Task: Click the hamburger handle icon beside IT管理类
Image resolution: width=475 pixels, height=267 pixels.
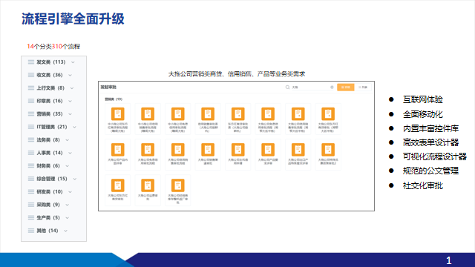Action: point(31,127)
